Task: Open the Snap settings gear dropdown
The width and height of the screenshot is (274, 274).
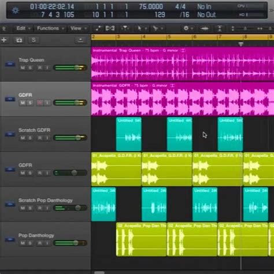Action: click(187, 28)
